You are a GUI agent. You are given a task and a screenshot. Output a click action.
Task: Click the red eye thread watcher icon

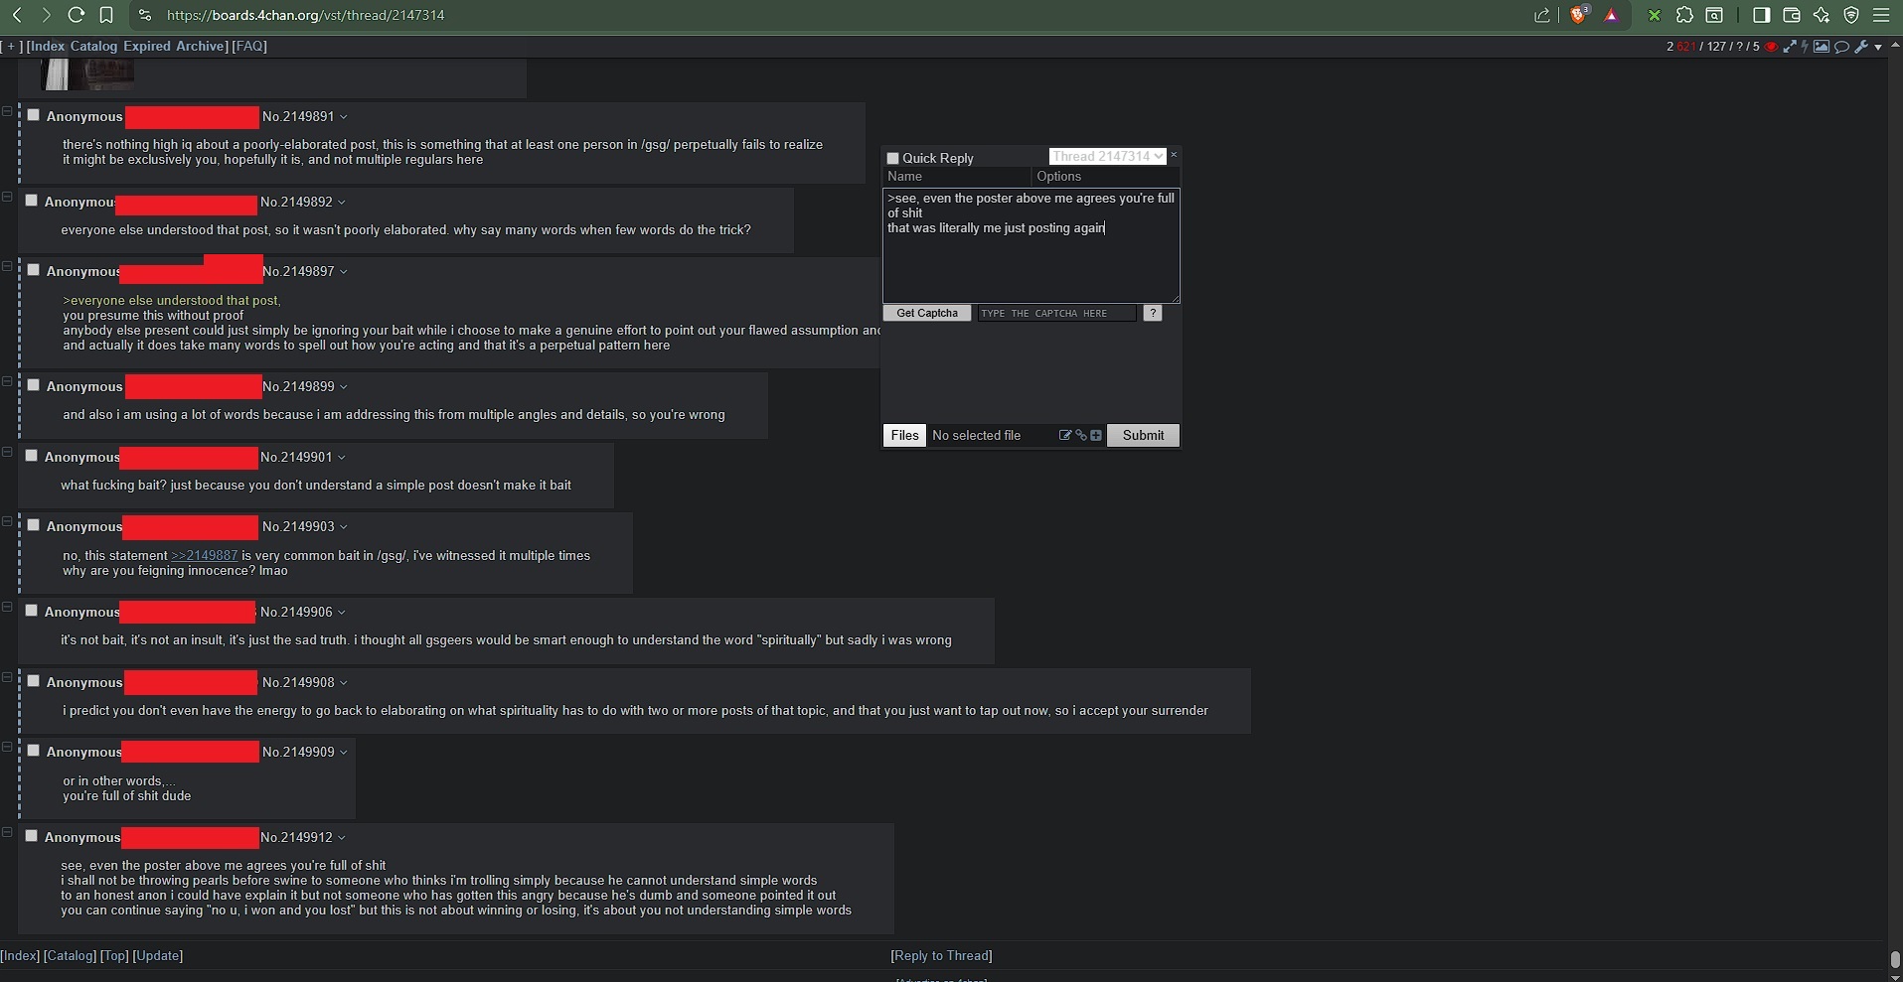tap(1771, 47)
